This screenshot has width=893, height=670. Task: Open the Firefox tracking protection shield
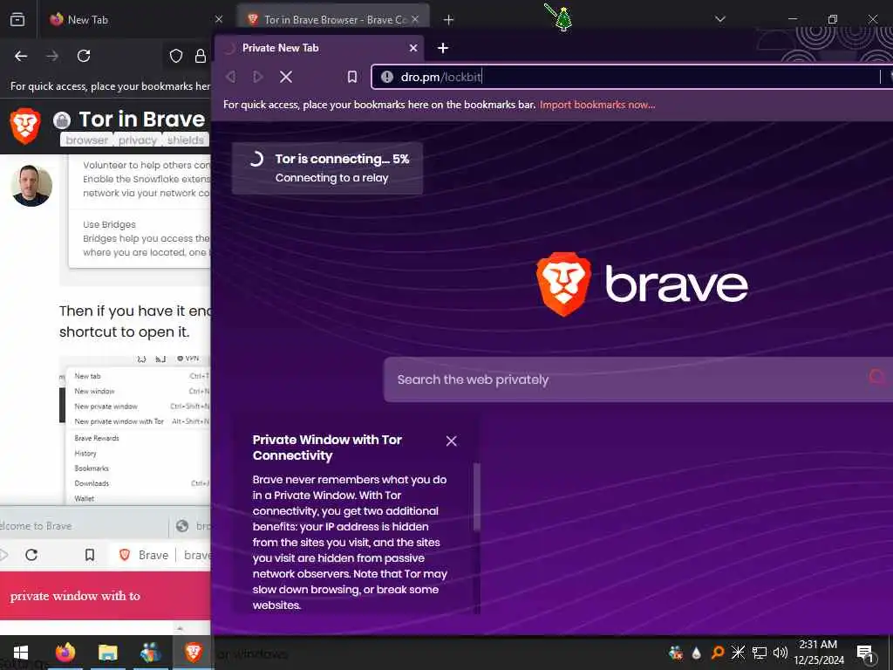coord(176,56)
